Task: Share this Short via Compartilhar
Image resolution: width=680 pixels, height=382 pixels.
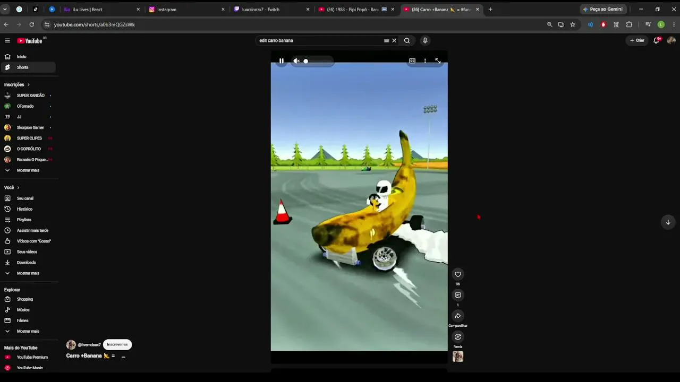Action: click(458, 316)
